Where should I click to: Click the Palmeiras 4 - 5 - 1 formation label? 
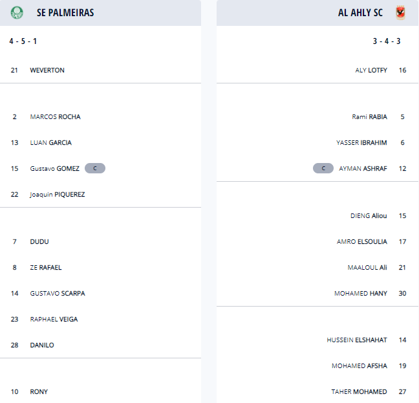click(23, 41)
